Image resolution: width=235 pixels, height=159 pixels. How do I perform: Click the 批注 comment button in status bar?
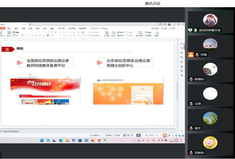[x=117, y=135]
